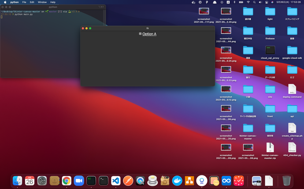
Task: Select the cloud_sql_proxy executable icon
Action: 270,50
